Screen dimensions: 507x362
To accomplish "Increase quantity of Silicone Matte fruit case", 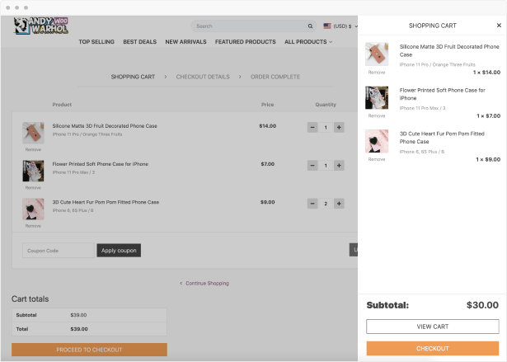I will click(x=339, y=128).
